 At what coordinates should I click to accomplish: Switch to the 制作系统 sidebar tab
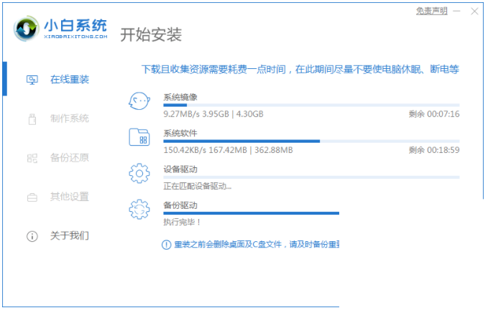pyautogui.click(x=70, y=118)
